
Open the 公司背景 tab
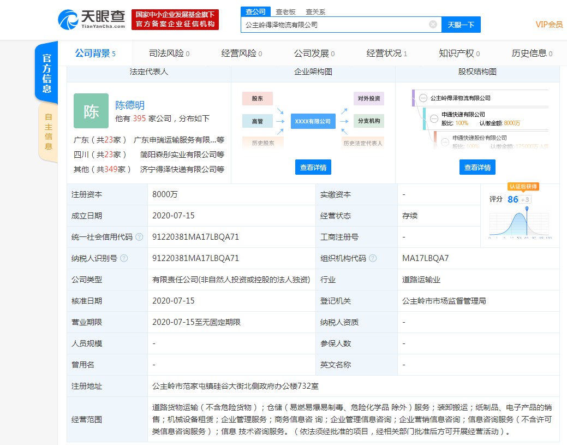(95, 54)
